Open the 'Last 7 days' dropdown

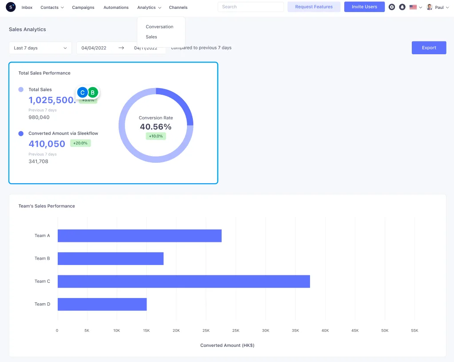pyautogui.click(x=40, y=48)
